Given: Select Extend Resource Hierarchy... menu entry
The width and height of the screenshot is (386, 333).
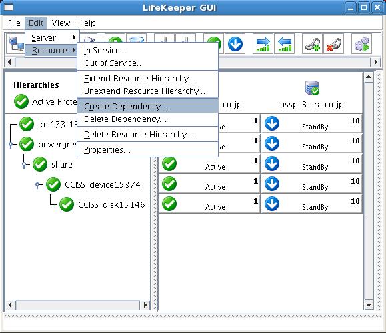Looking at the screenshot, I should [148, 78].
